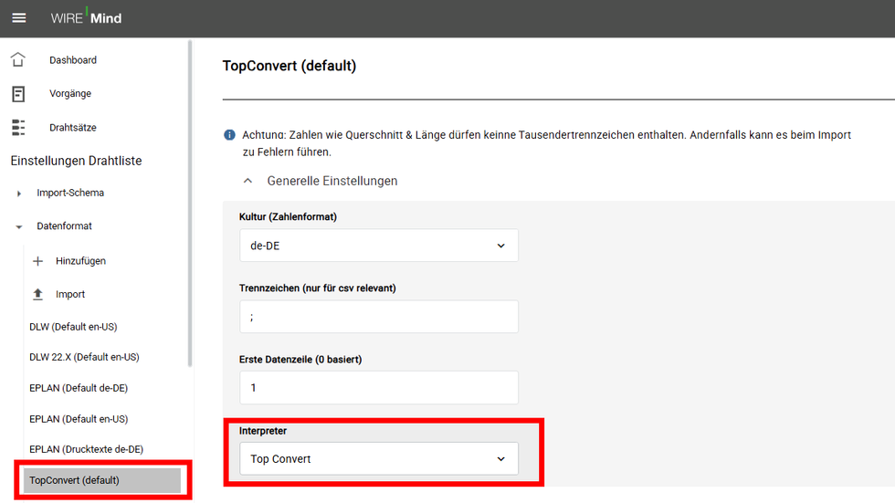Click the Trennzeichen input field
The height and width of the screenshot is (503, 895).
pos(378,317)
